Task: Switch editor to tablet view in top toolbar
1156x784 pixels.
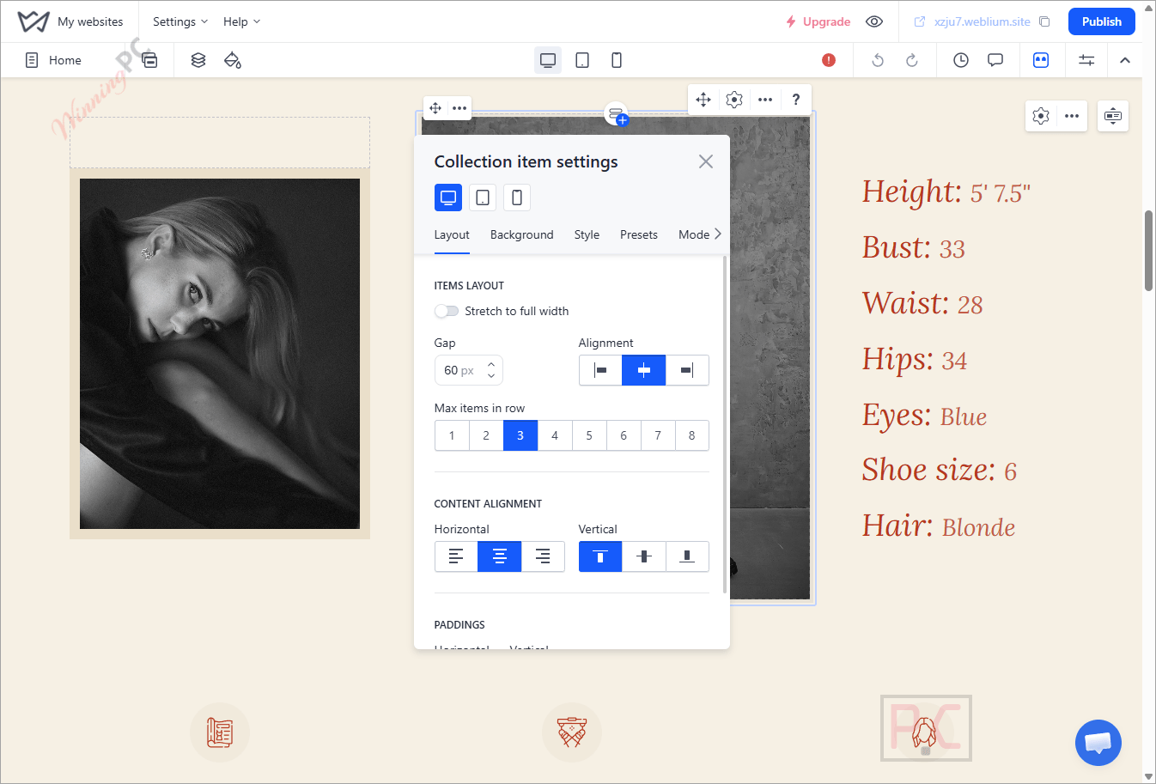Action: point(582,60)
